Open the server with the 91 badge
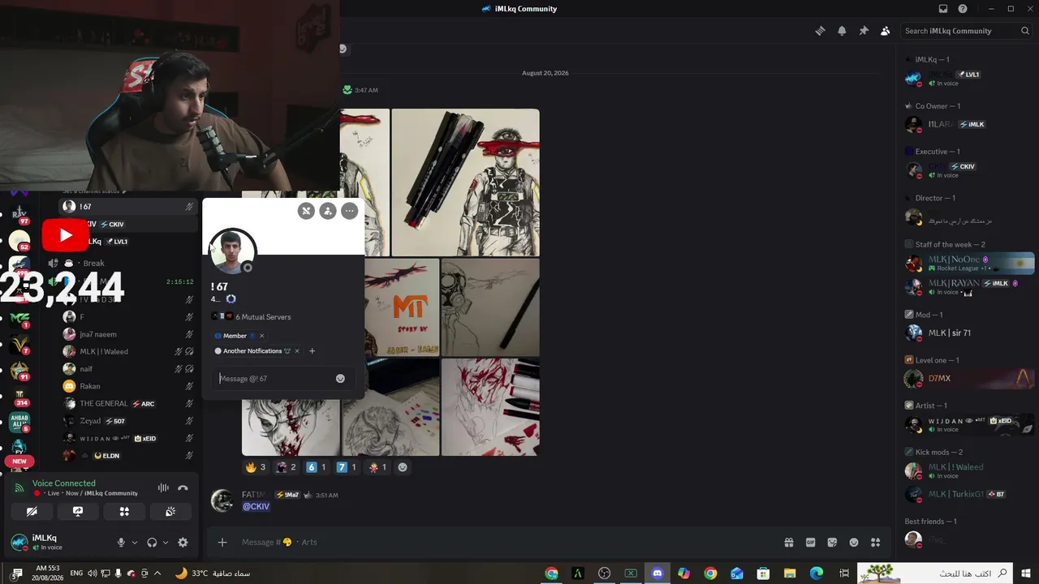Image resolution: width=1039 pixels, height=584 pixels. pos(19,371)
